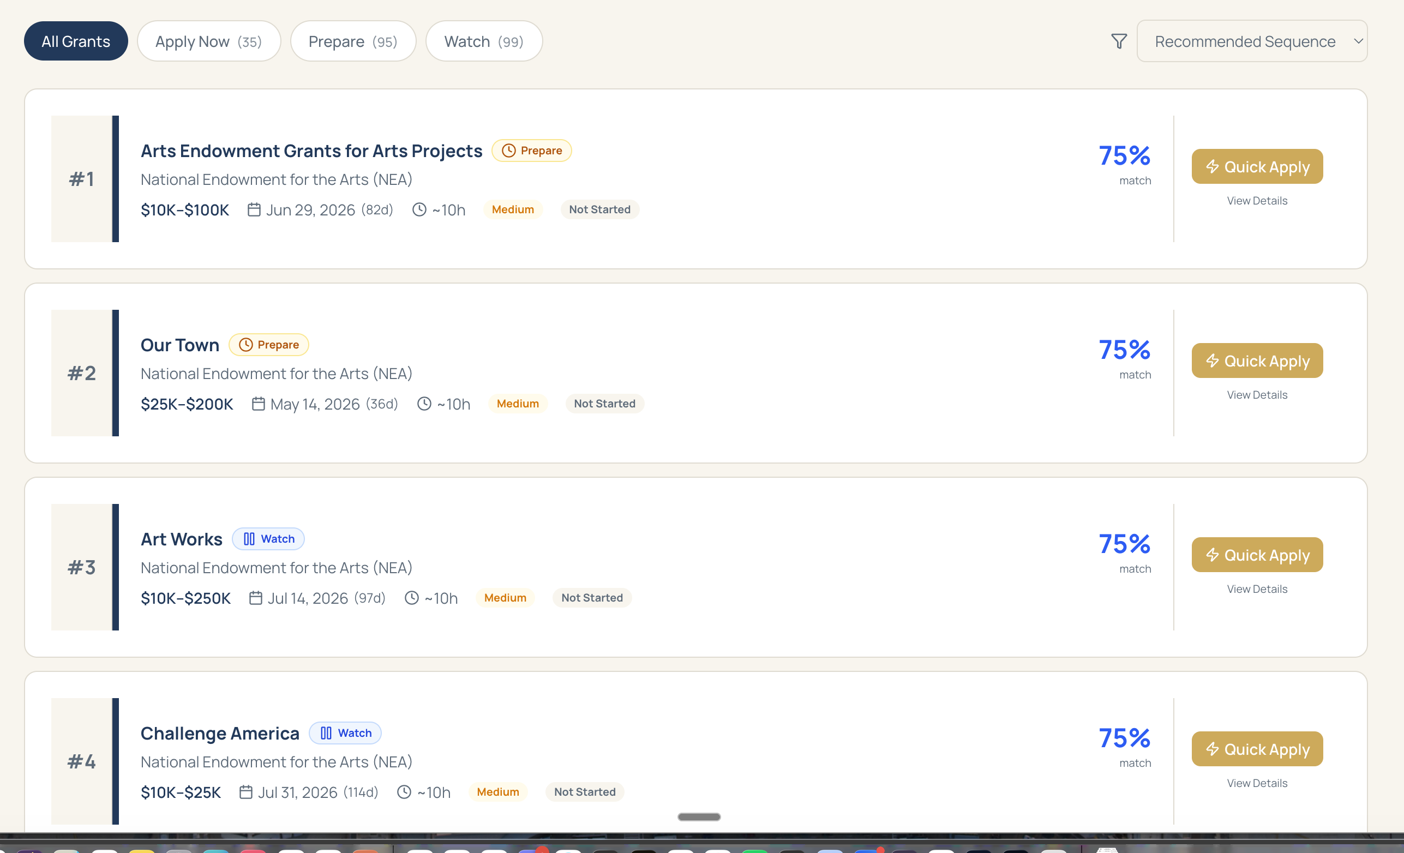Open View Details for Our Town
This screenshot has height=853, width=1404.
[x=1256, y=395]
